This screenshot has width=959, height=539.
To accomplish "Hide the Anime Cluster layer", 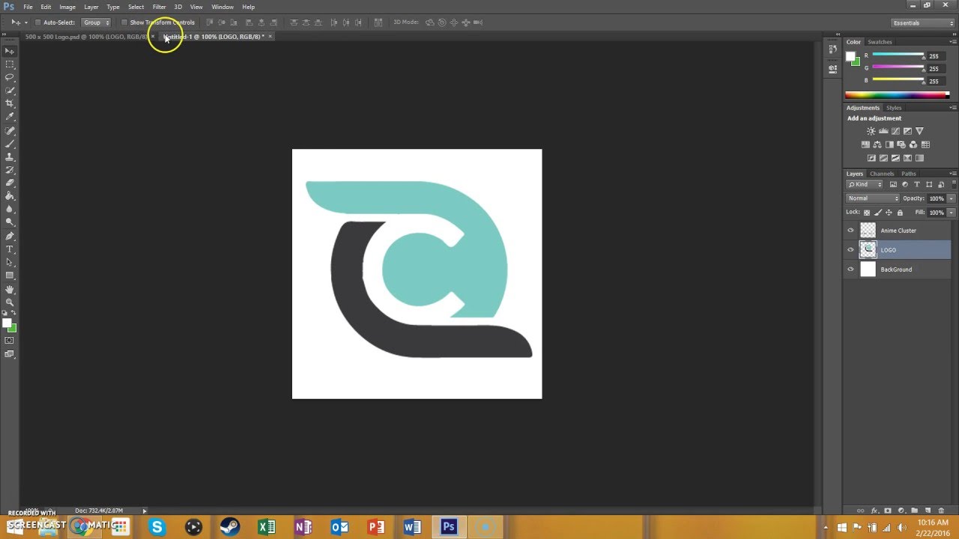I will point(850,231).
